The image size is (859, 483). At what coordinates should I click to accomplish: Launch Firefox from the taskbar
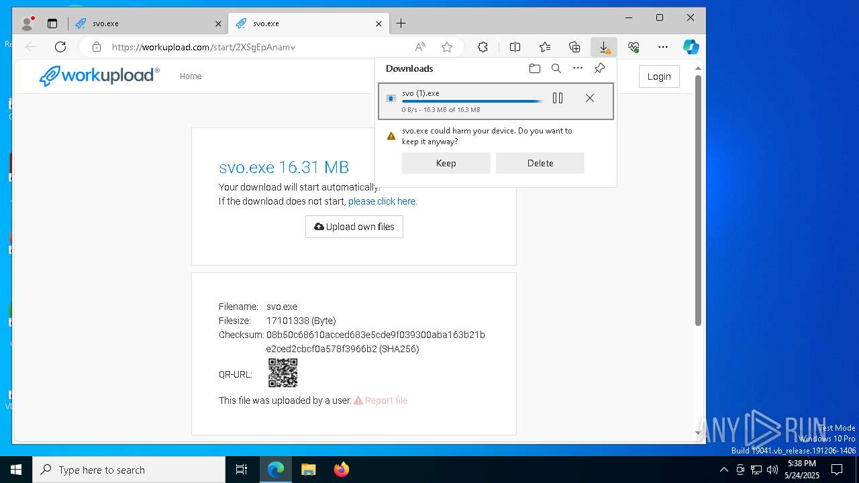pos(342,470)
